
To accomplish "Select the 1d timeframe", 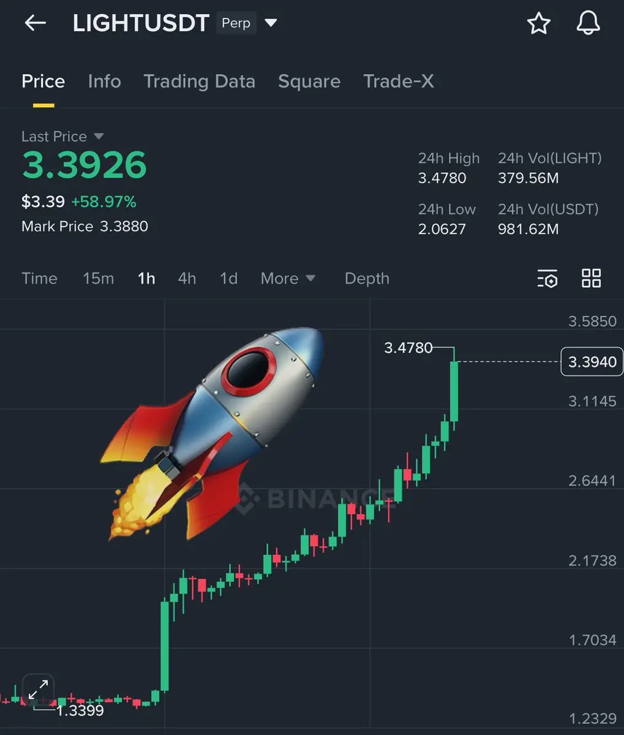I will (x=228, y=279).
